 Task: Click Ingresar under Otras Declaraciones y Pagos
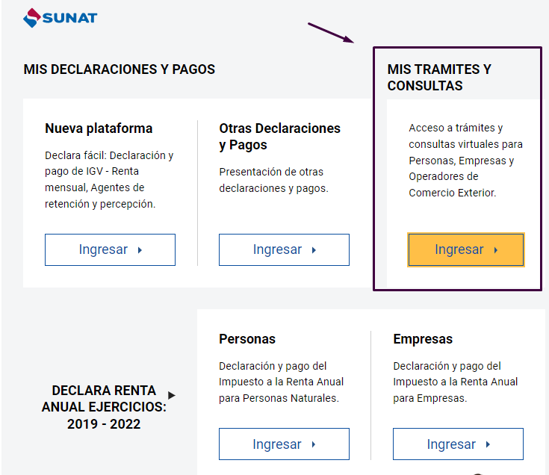[284, 249]
